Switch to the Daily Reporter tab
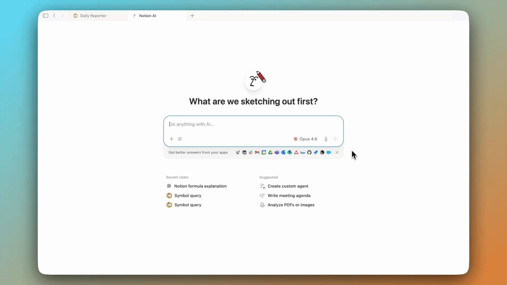Screen dimensions: 507x285 [x=98, y=16]
